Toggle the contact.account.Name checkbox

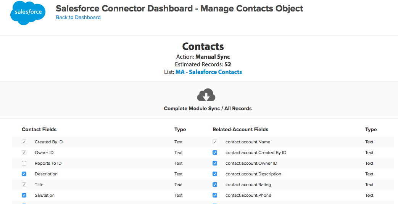[x=215, y=142]
